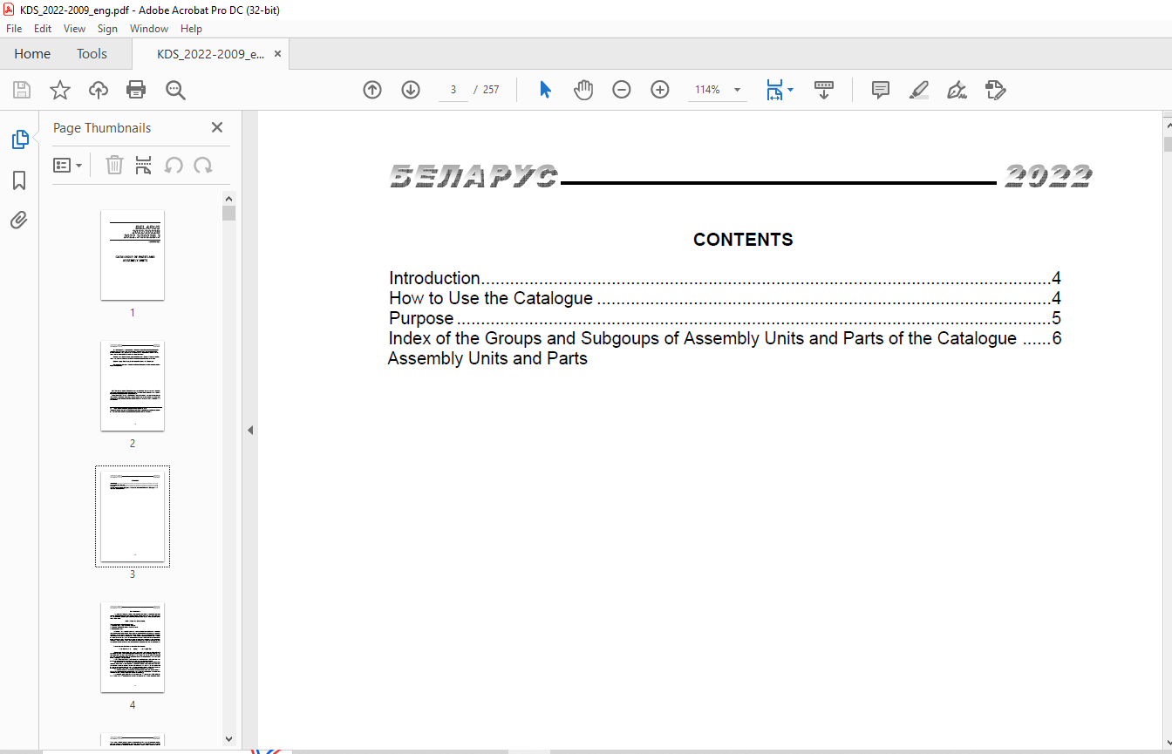
Task: Show Page Thumbnails sidebar icon
Action: coord(19,139)
